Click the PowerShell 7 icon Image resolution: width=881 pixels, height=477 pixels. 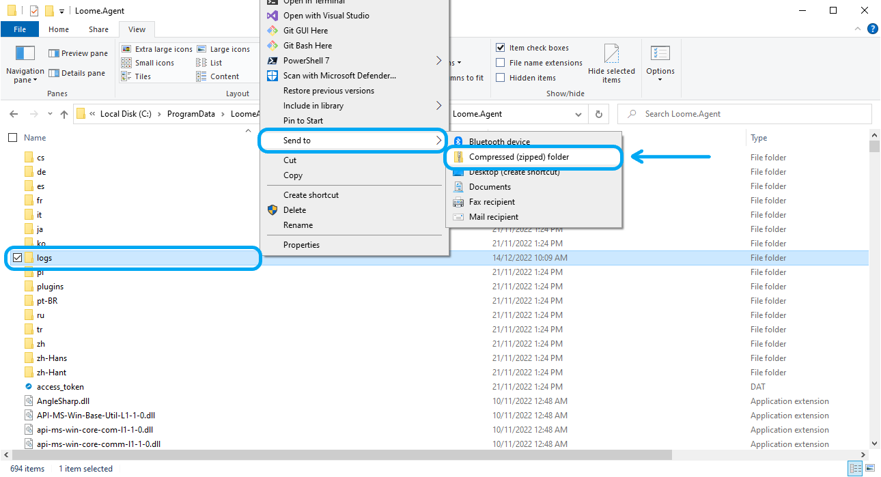click(272, 60)
